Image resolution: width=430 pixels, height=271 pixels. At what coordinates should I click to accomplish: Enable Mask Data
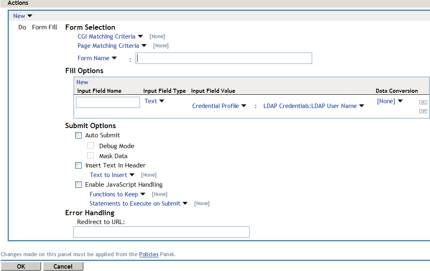point(91,155)
